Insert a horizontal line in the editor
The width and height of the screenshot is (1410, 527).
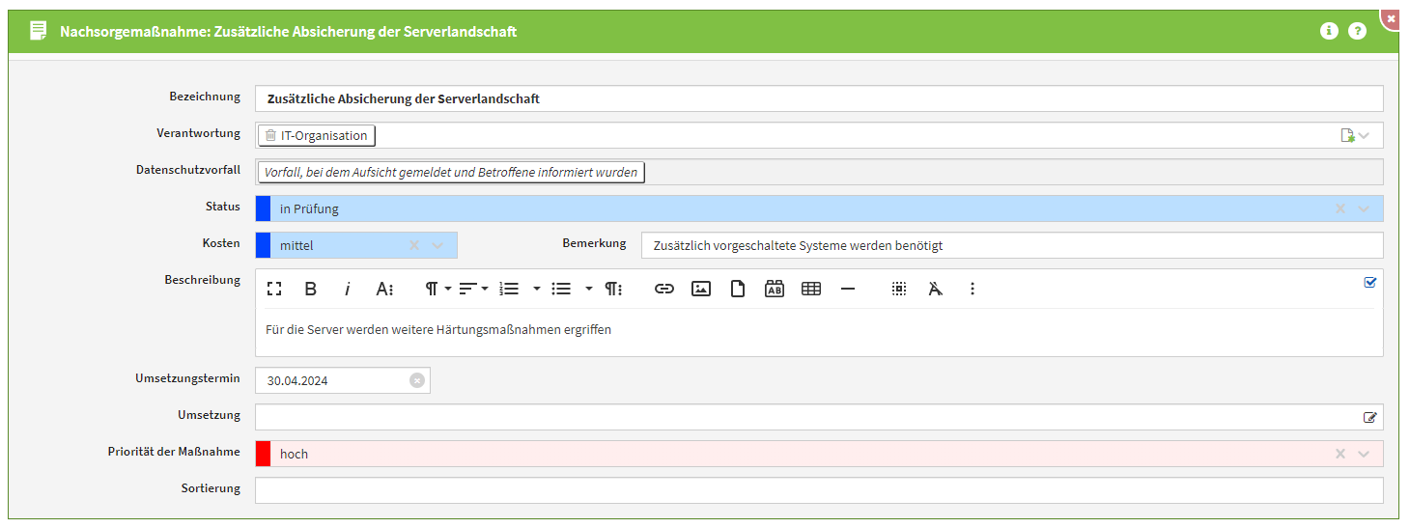(848, 289)
